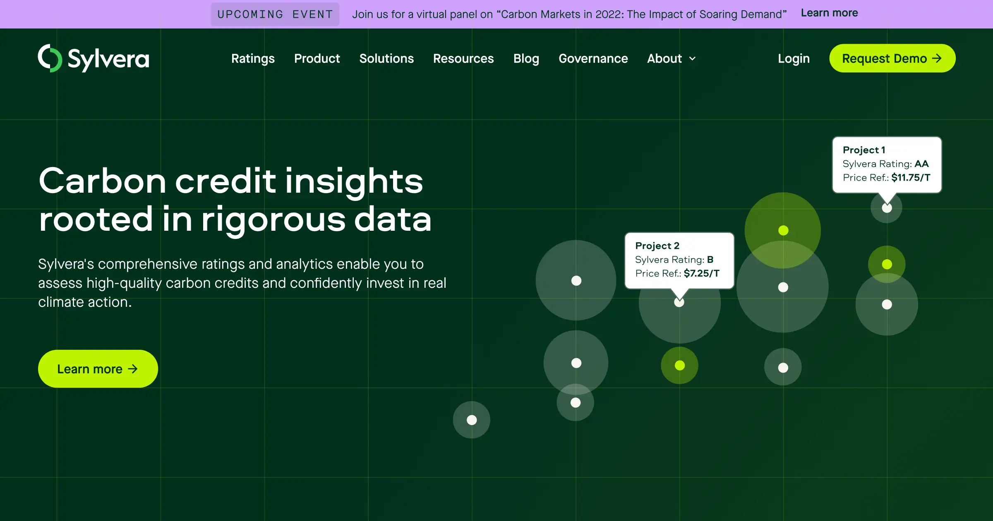Click the data point under Project 1 tooltip

click(887, 208)
